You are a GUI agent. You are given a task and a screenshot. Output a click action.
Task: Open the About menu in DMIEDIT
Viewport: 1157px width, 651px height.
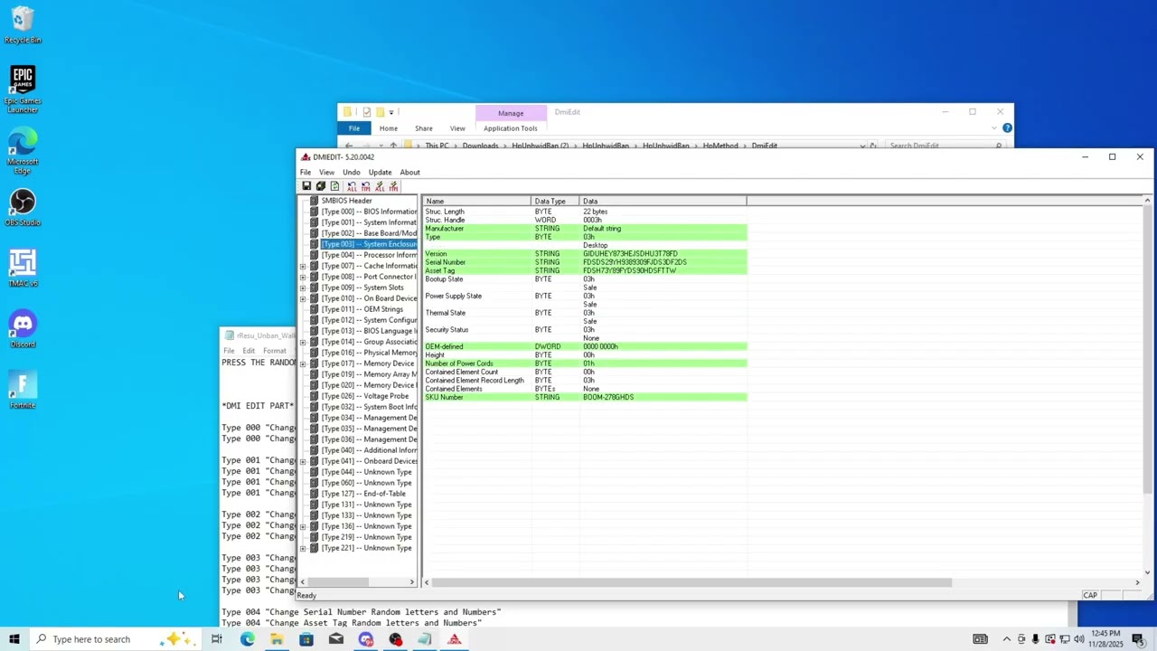click(x=409, y=172)
